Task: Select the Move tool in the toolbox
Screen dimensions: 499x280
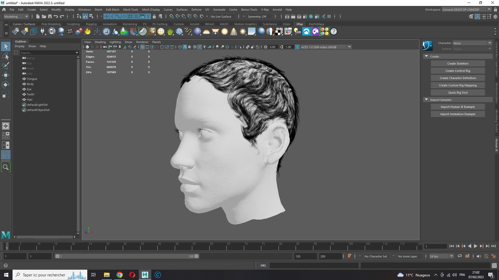Action: pyautogui.click(x=6, y=75)
